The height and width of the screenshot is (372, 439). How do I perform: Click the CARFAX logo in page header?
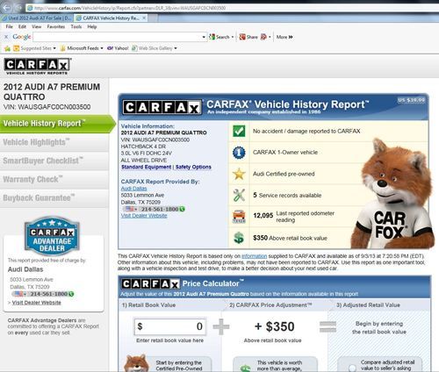pos(38,67)
